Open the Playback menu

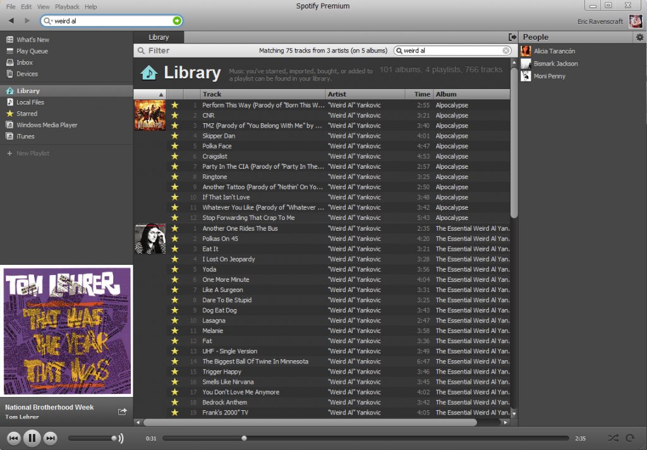(x=67, y=6)
